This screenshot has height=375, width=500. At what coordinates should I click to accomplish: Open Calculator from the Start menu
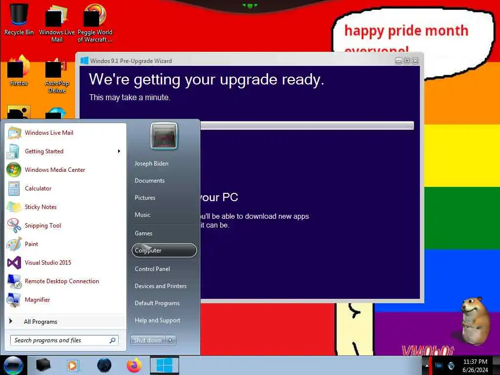[66, 188]
